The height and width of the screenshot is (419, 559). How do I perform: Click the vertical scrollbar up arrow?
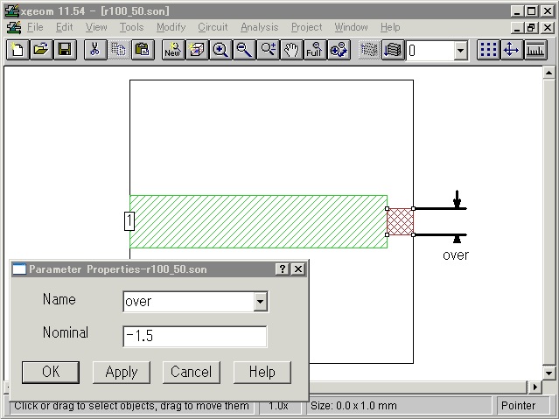coord(549,73)
